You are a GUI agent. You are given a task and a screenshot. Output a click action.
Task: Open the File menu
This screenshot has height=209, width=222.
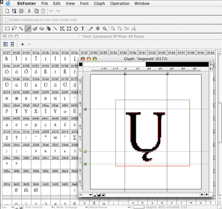pyautogui.click(x=45, y=3)
